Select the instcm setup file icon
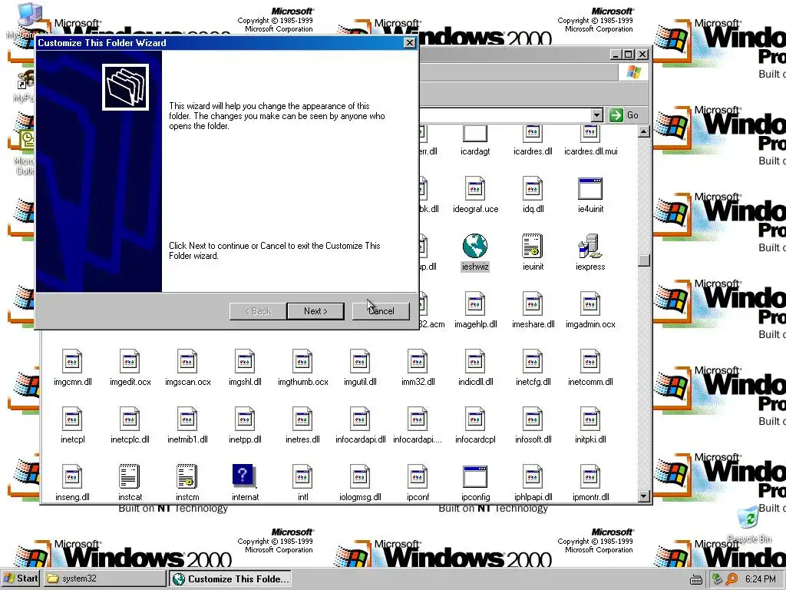Screen dimensions: 786x590 (x=187, y=476)
